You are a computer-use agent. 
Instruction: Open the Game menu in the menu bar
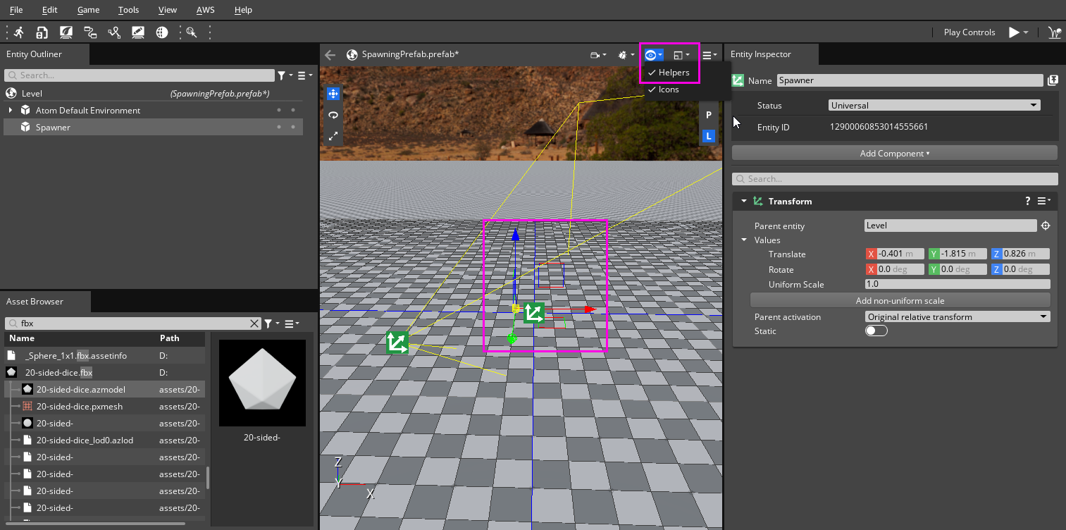click(88, 9)
